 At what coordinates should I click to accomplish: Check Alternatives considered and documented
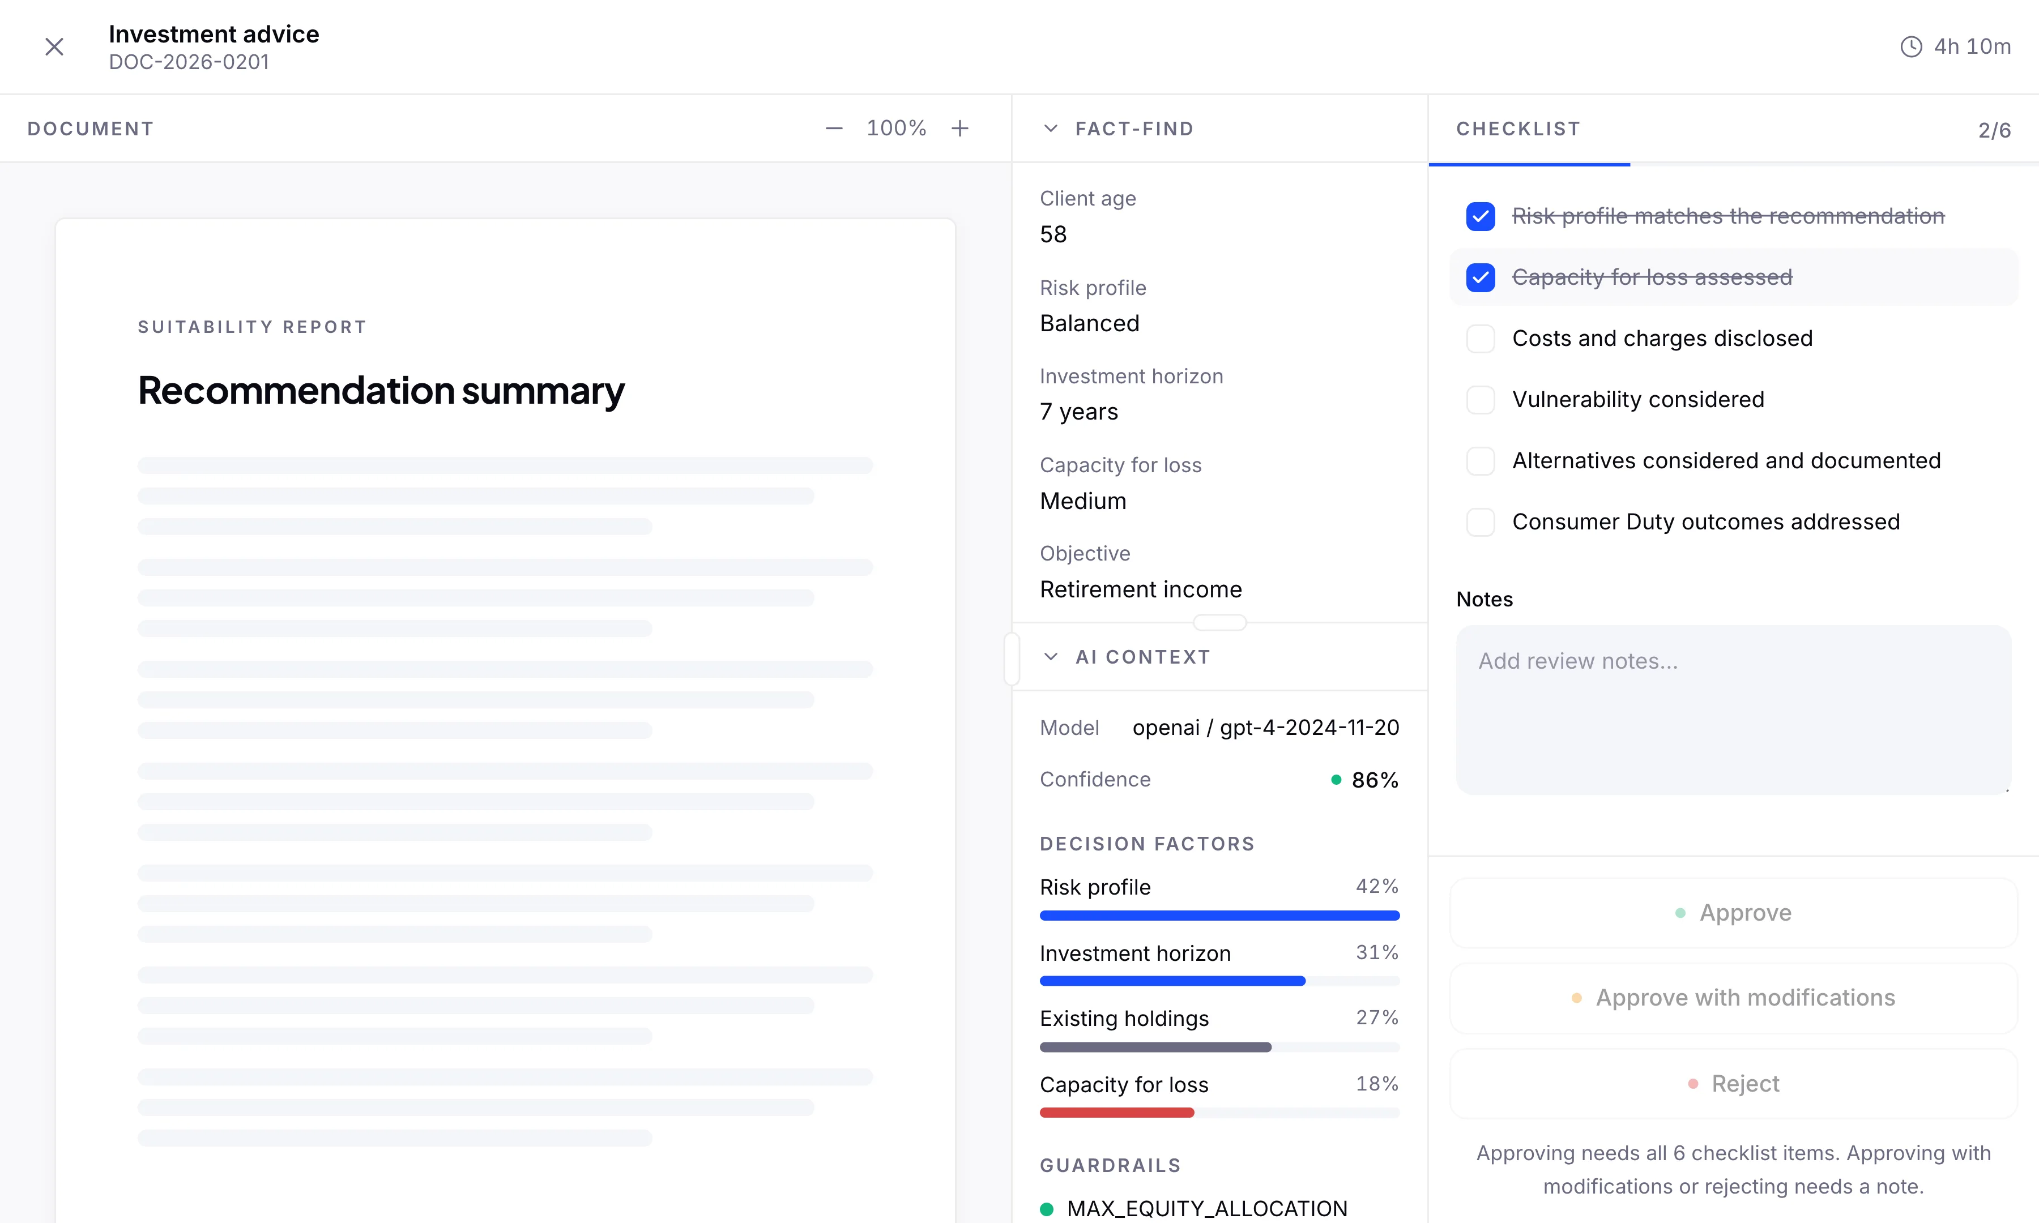coord(1480,461)
